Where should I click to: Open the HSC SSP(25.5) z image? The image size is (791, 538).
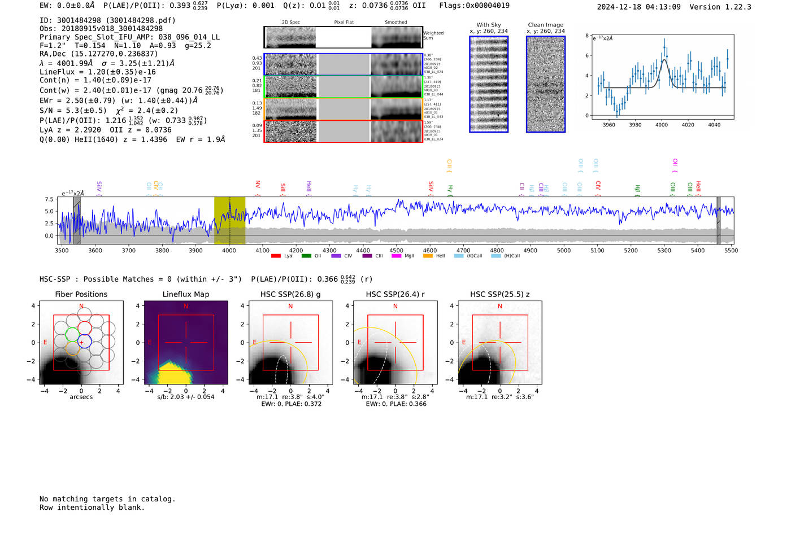click(x=500, y=343)
